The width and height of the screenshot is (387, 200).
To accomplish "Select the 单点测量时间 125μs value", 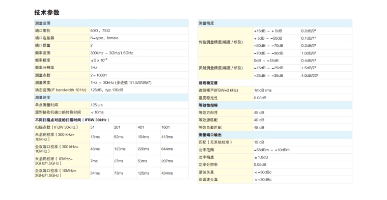I will coord(97,105).
